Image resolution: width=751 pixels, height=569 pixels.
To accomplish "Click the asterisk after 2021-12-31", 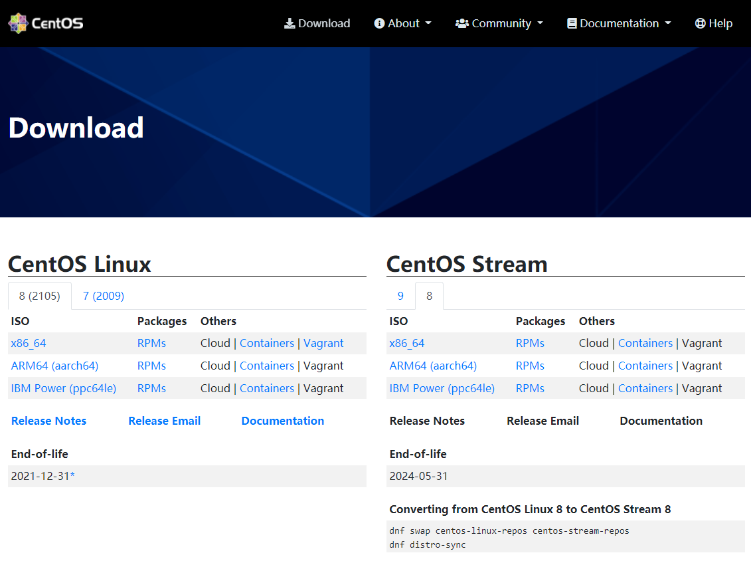I will pos(73,475).
